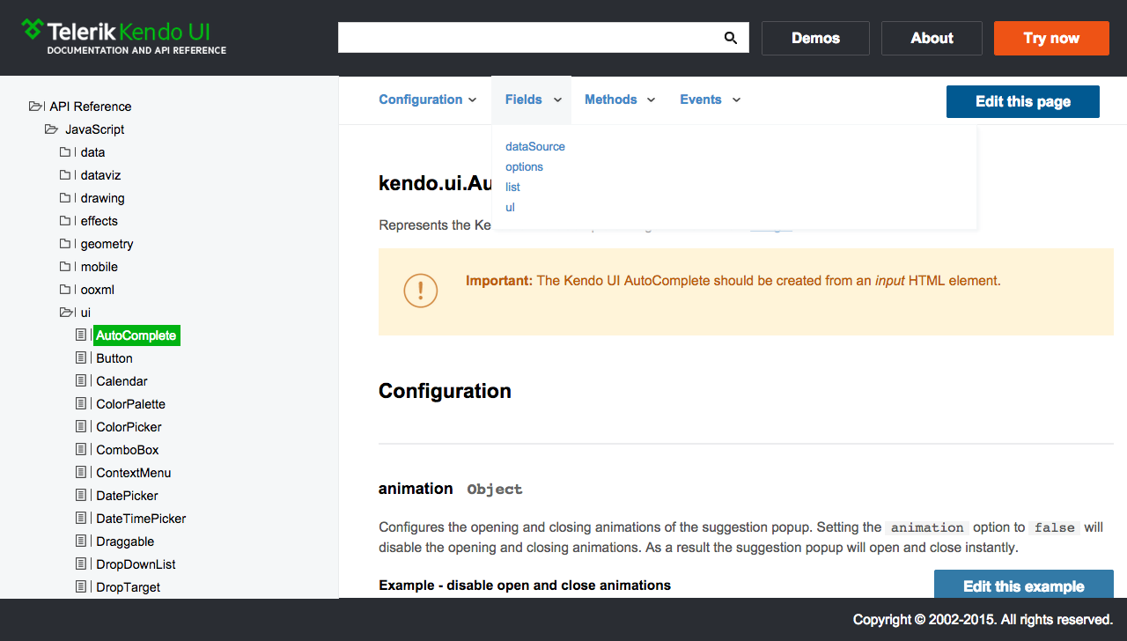This screenshot has height=641, width=1127.
Task: Click the mobile folder icon
Action: [x=65, y=267]
